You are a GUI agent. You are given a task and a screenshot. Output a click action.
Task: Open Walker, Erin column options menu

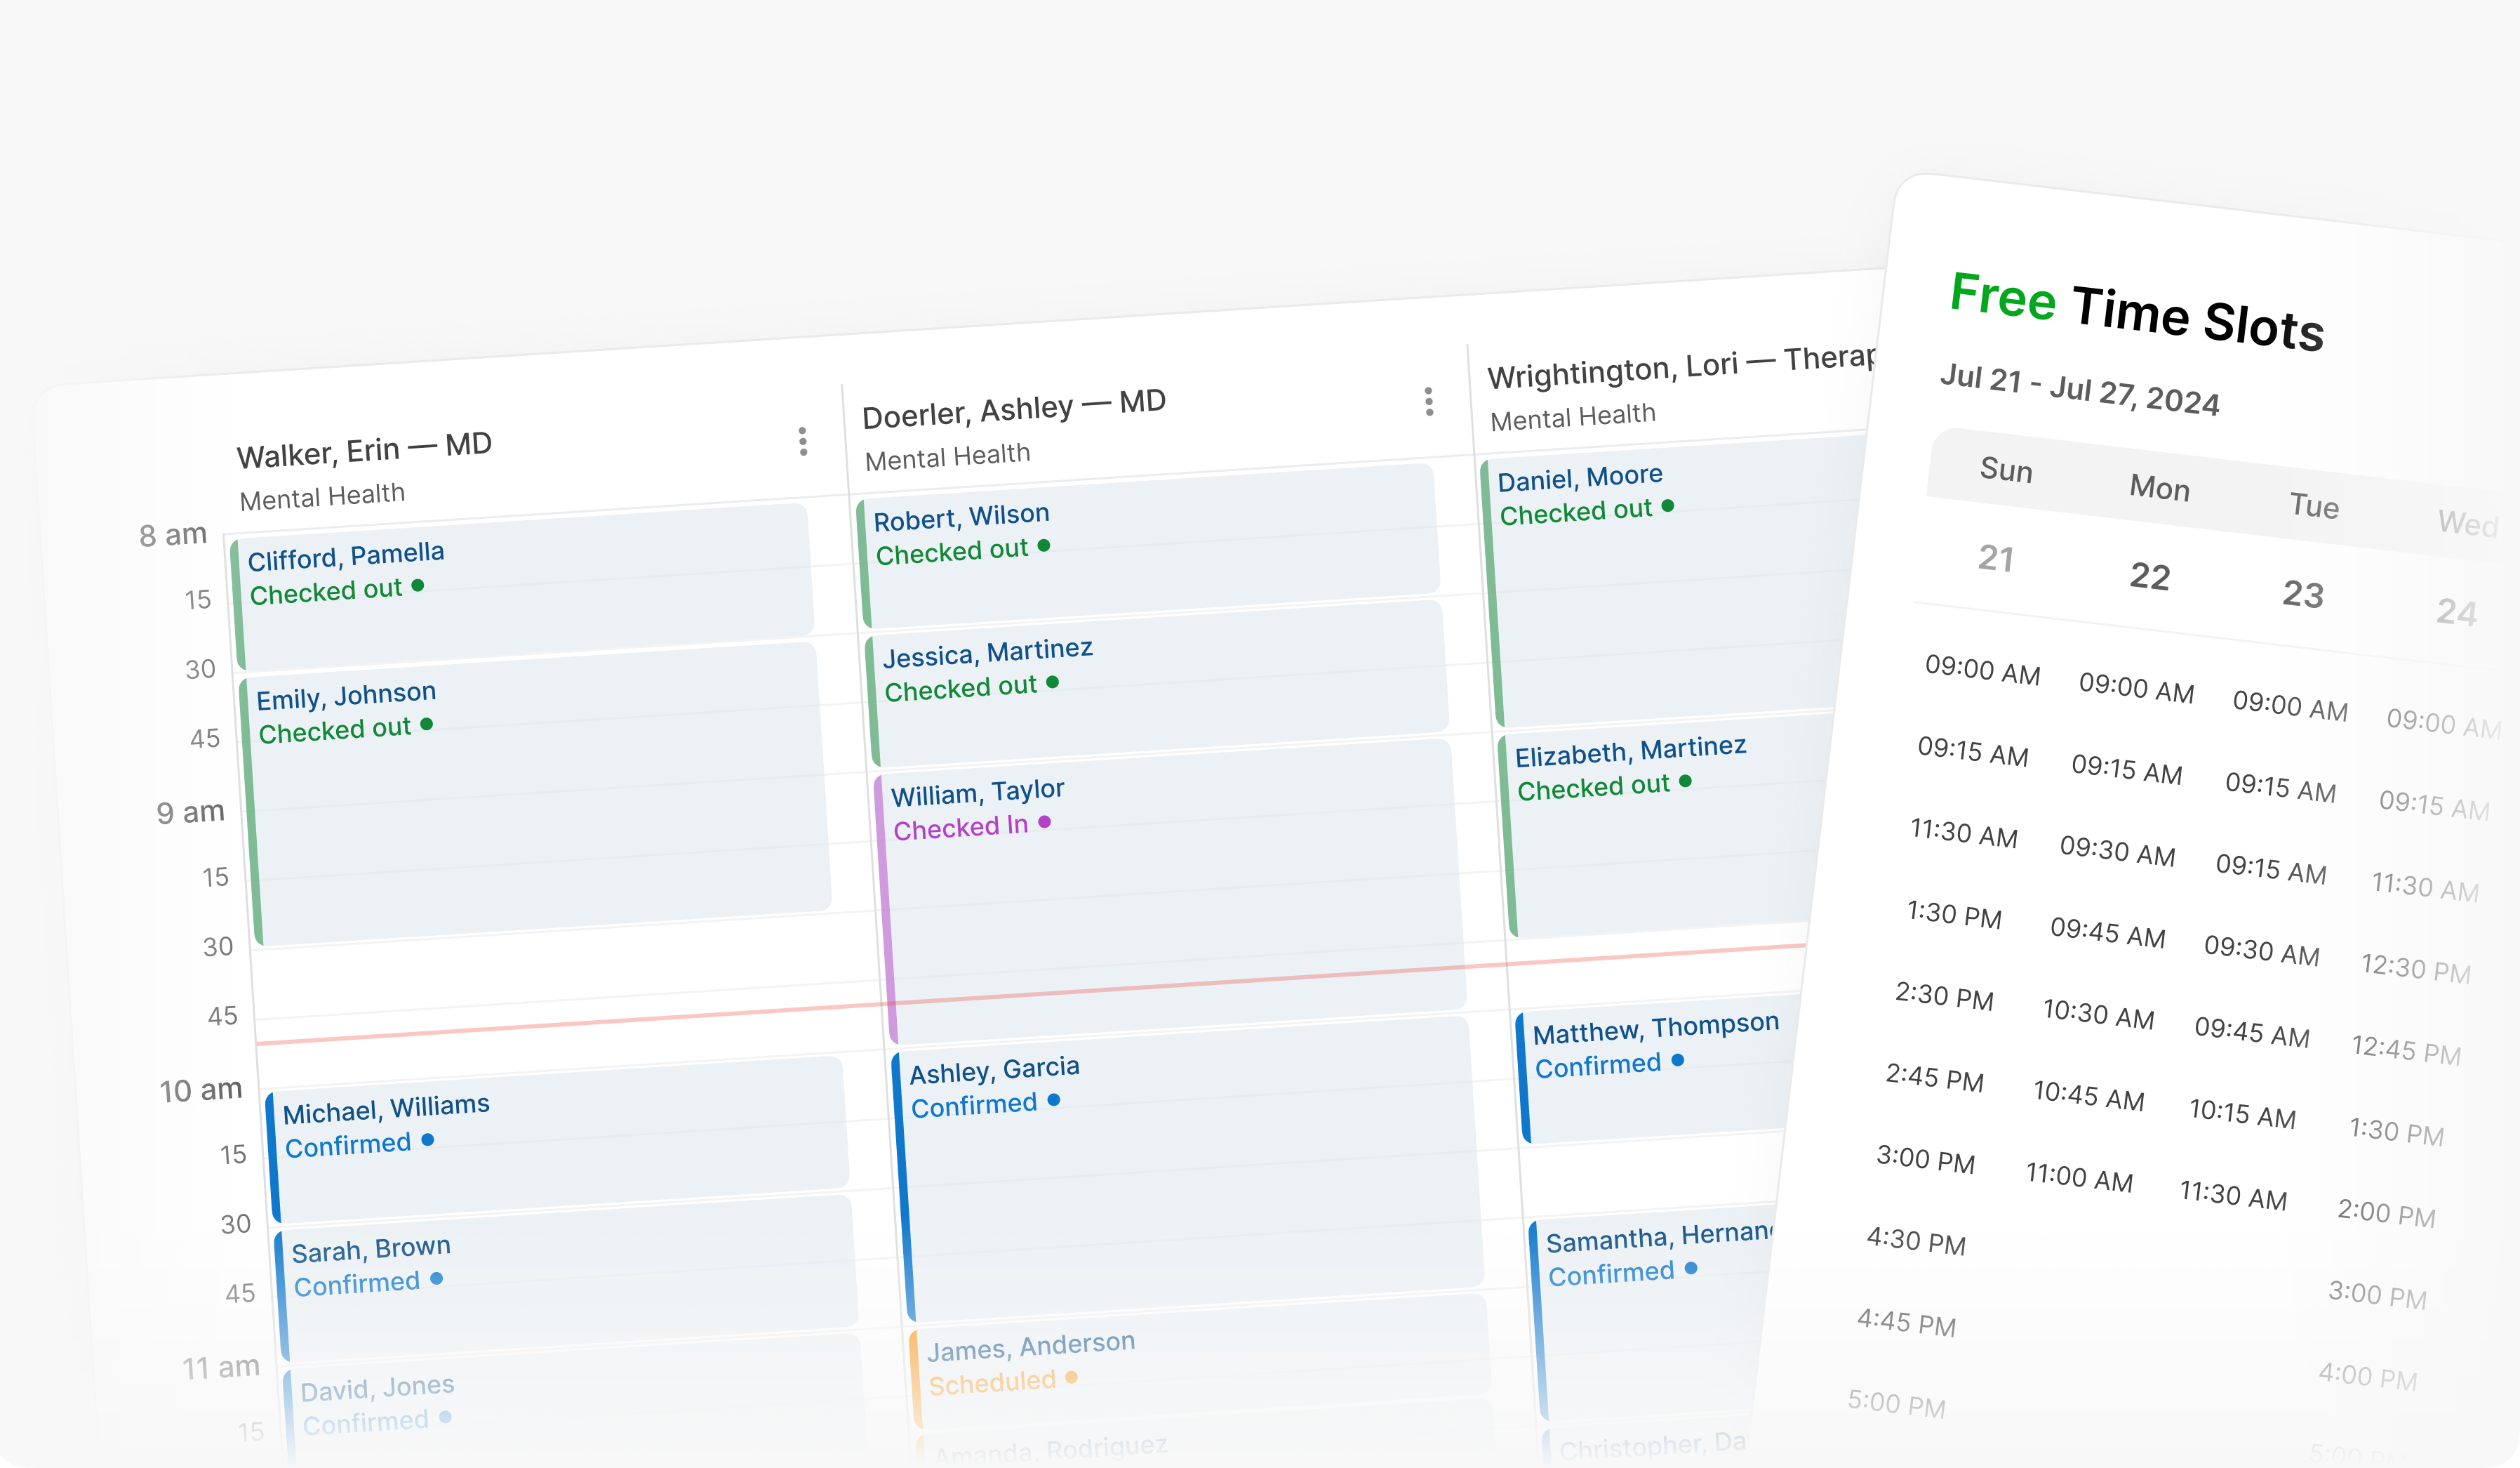(802, 442)
